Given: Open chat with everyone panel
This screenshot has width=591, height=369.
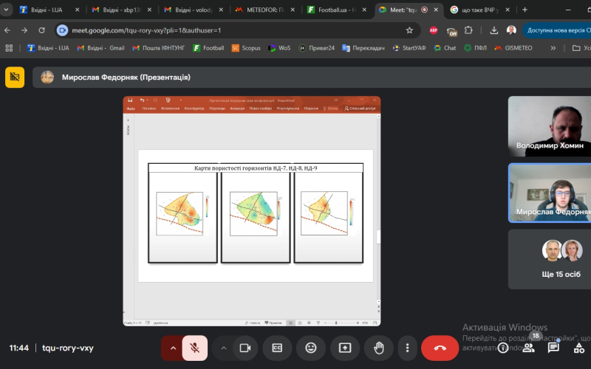Looking at the screenshot, I should click(553, 348).
